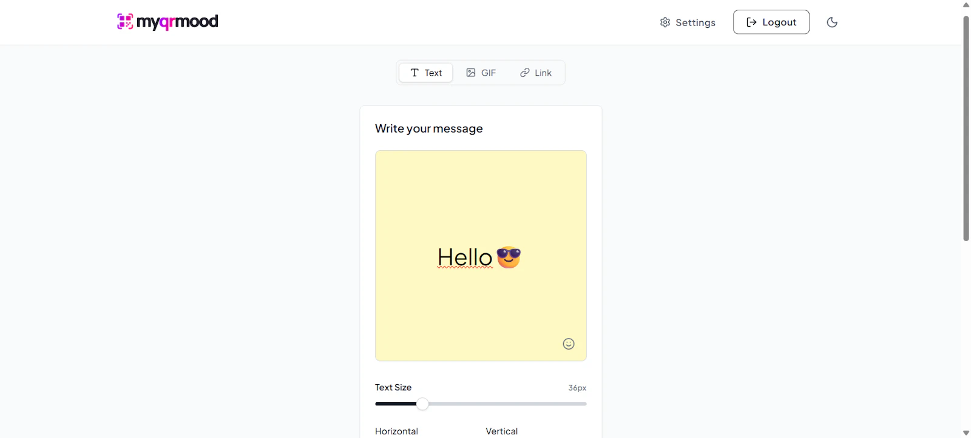
Task: Click the Vertical alignment label
Action: 502,431
